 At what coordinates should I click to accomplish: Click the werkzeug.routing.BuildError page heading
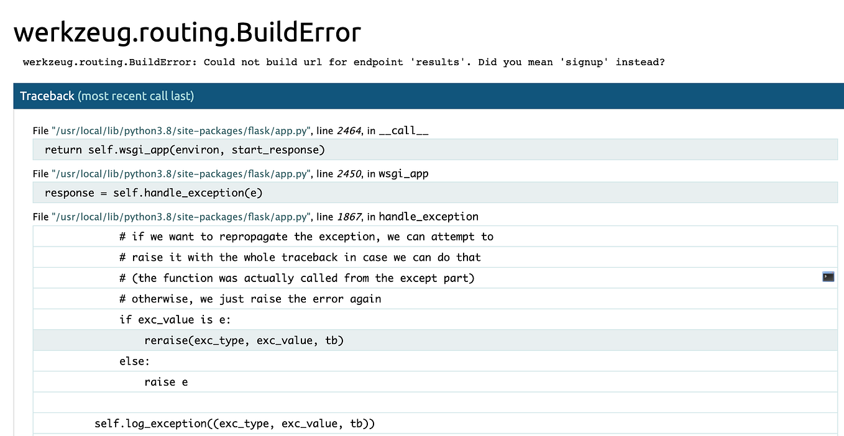point(187,32)
